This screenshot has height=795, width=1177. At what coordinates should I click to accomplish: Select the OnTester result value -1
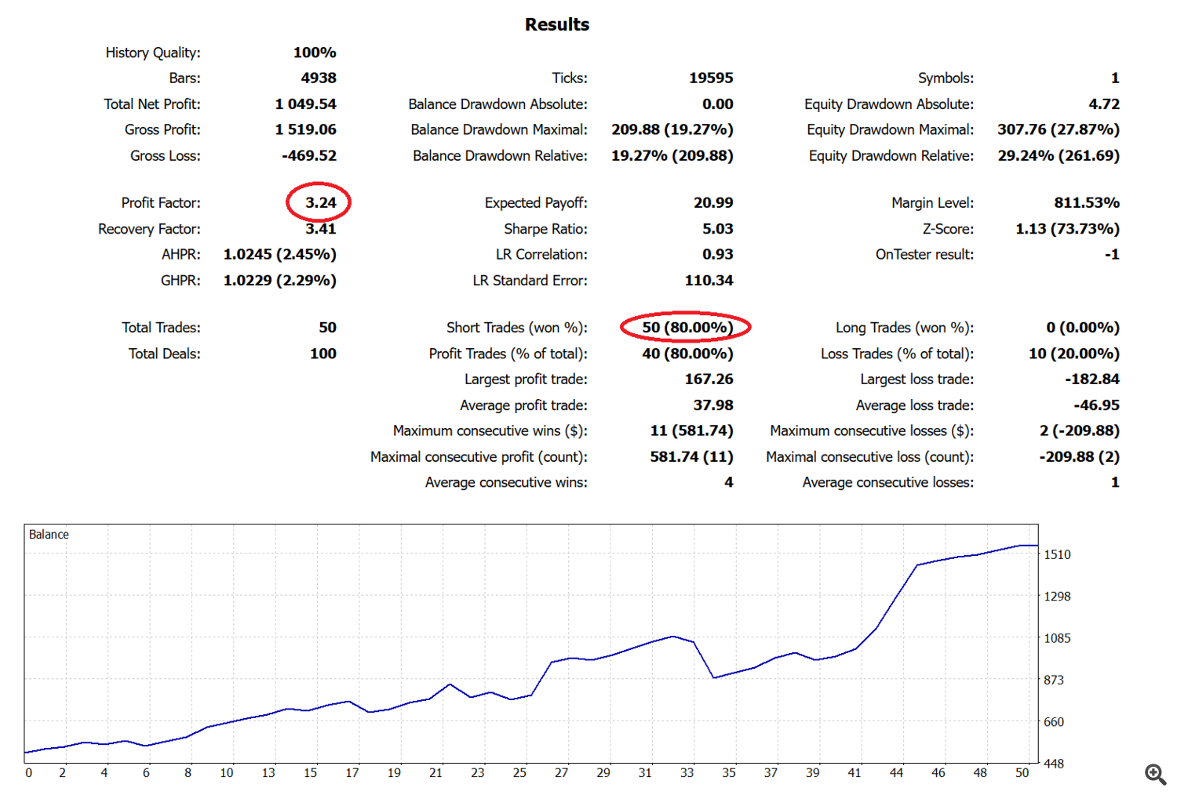tap(1111, 255)
